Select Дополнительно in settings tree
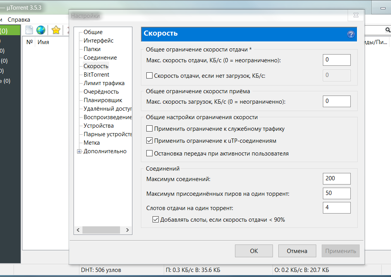Viewport: 391px width, 277px height. (105, 151)
